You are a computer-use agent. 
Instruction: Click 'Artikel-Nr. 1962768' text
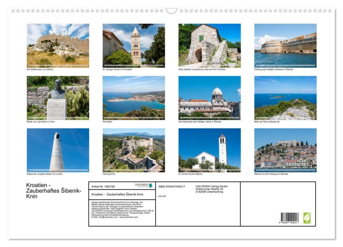coord(103,186)
